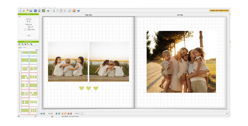
Task: Select the full-width single block layout thumbnail
Action: coord(33,85)
